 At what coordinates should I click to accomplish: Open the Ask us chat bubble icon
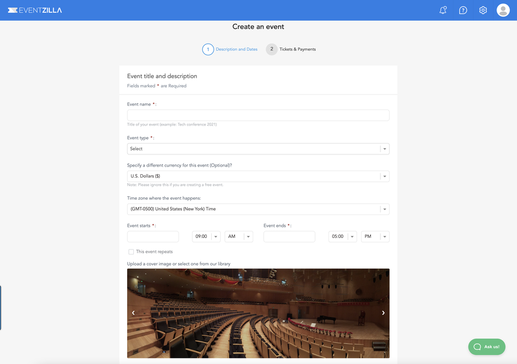pyautogui.click(x=477, y=347)
